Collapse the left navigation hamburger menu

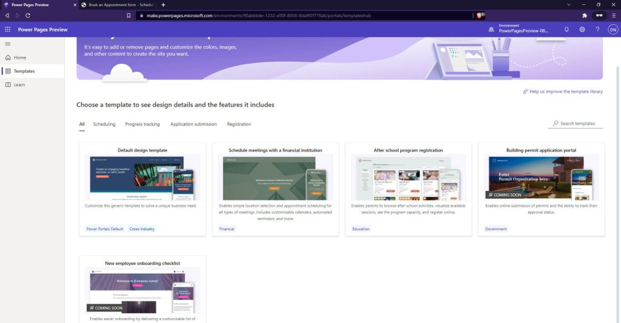coord(7,44)
